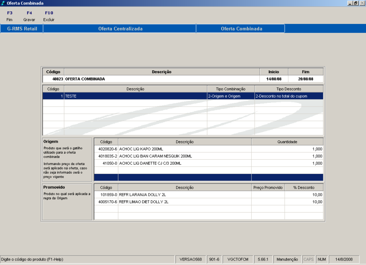The height and width of the screenshot is (265, 366).
Task: Click the application icon in the title bar
Action: click(x=3, y=3)
